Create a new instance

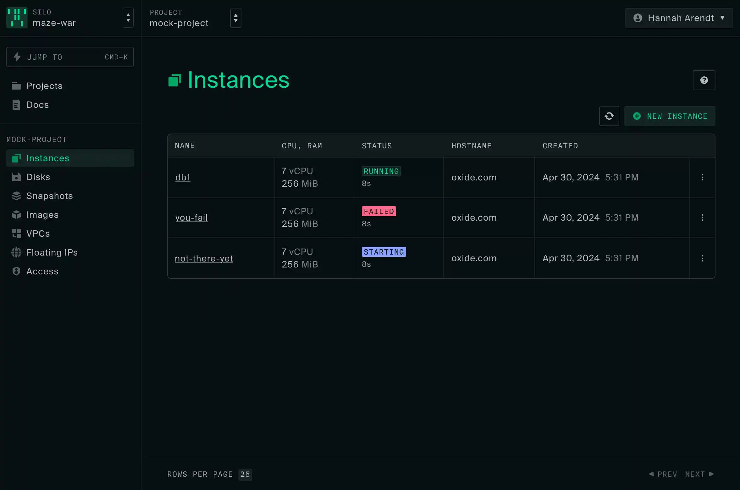pos(669,116)
